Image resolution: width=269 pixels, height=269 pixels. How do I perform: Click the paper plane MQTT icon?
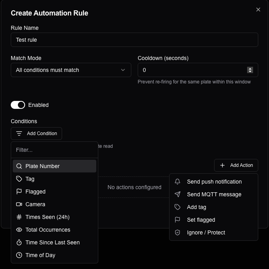[x=178, y=194]
